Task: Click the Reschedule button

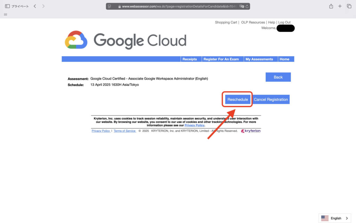Action: pos(237,99)
